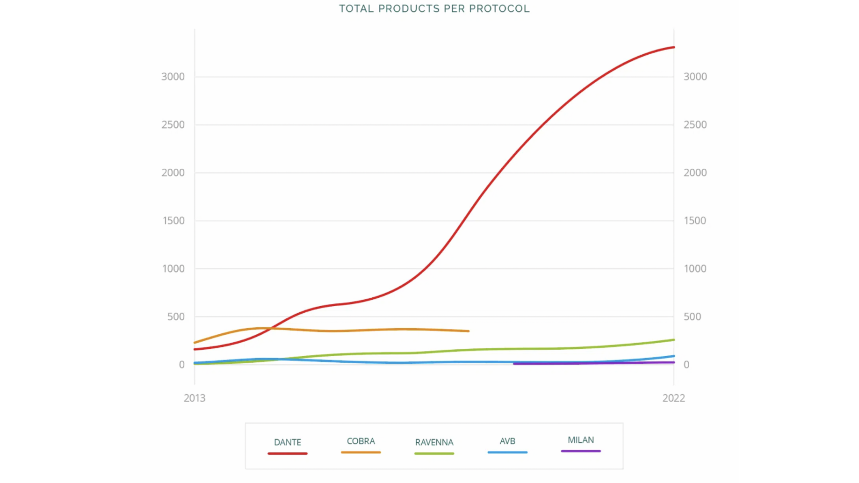Image resolution: width=859 pixels, height=483 pixels.
Task: Click the right axis 3000 label
Action: point(695,77)
